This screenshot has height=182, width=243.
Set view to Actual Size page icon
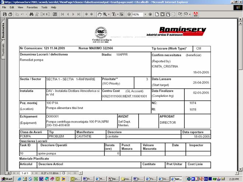tap(157, 14)
